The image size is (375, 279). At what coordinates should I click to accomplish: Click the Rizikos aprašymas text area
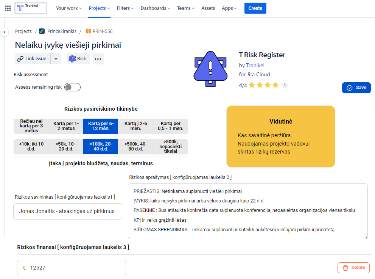click(x=248, y=212)
